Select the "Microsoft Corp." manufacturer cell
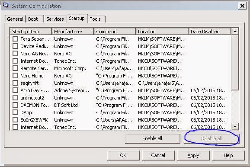This screenshot has height=167, width=250. 70,68
